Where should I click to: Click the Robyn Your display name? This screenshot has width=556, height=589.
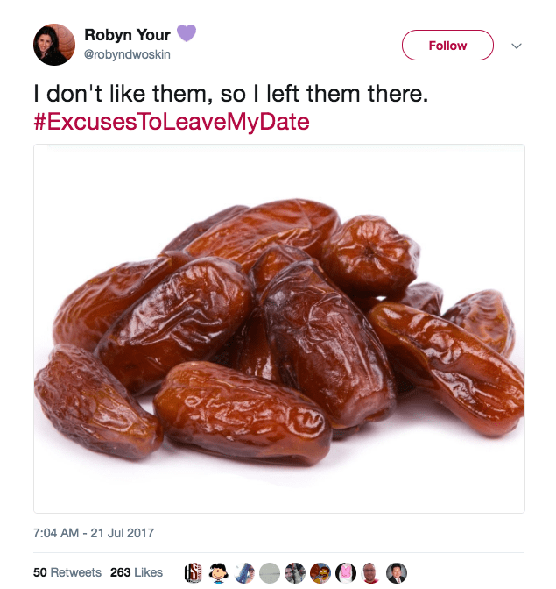(128, 34)
